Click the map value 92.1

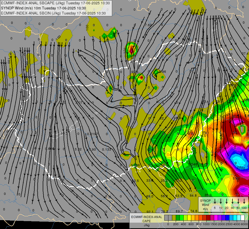point(150,212)
